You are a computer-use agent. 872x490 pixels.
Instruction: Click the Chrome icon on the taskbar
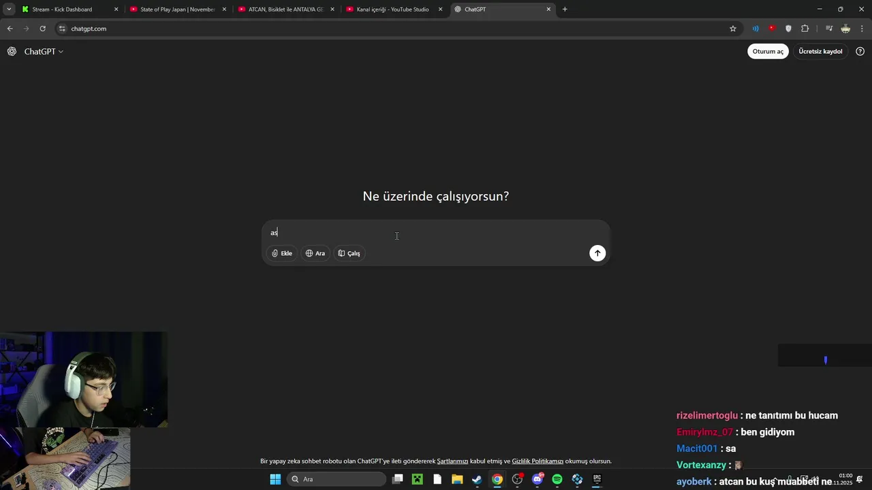(497, 479)
